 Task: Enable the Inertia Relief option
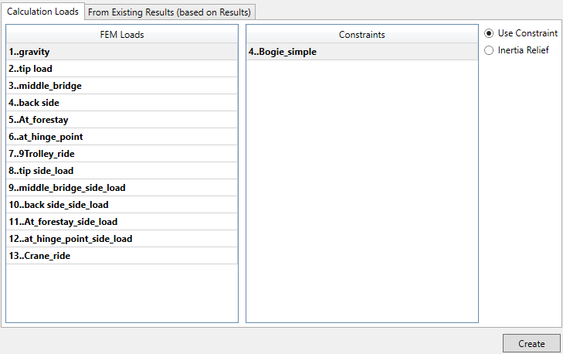point(489,50)
